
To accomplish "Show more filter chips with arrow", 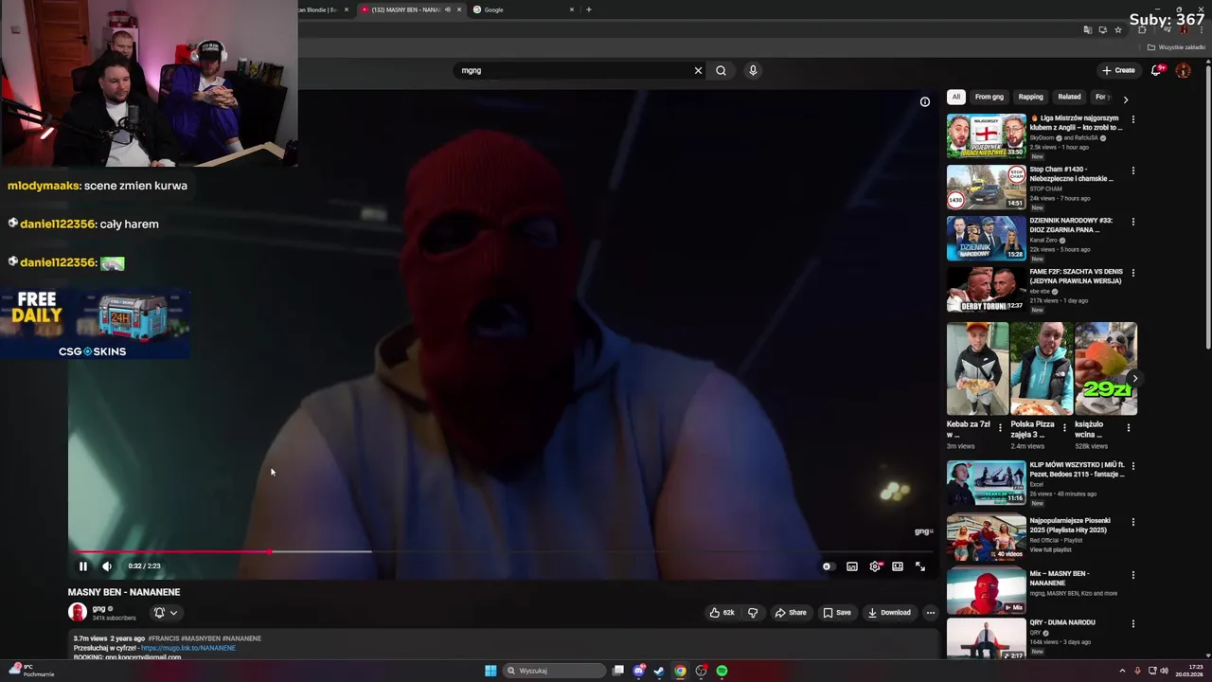I will point(1126,99).
